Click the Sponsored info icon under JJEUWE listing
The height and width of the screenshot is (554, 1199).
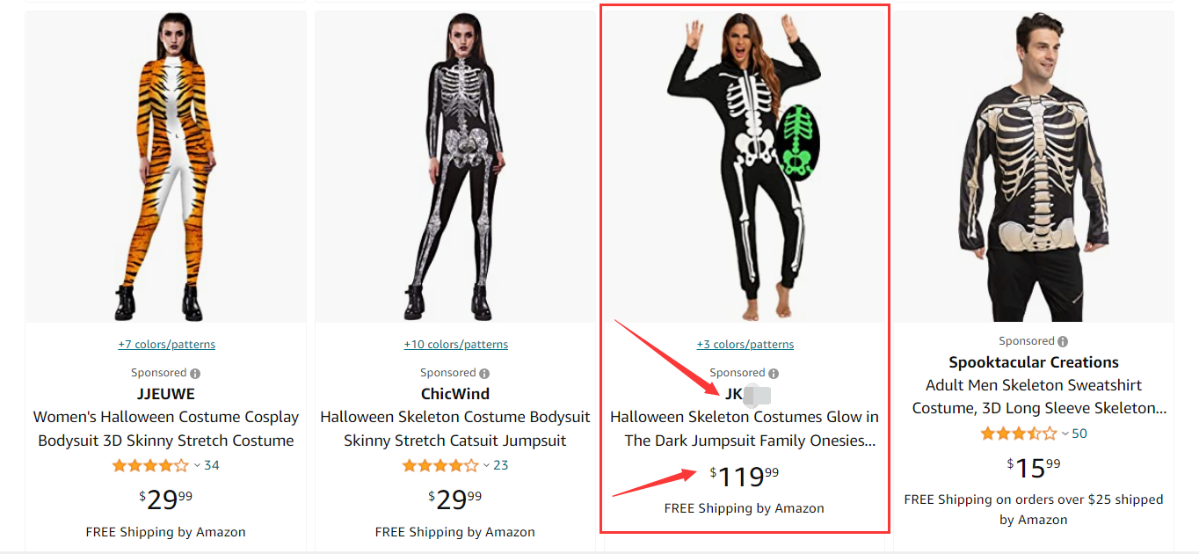tap(195, 373)
